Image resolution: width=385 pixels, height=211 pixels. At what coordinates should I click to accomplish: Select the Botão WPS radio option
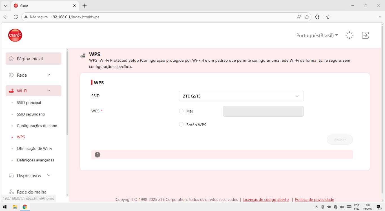(x=181, y=124)
